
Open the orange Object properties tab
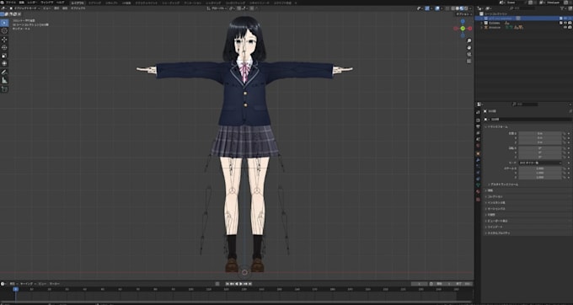click(x=478, y=153)
